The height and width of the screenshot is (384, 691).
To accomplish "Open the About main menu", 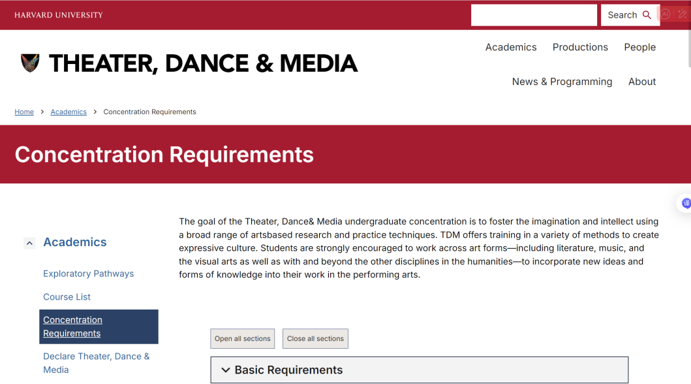I will pyautogui.click(x=641, y=82).
